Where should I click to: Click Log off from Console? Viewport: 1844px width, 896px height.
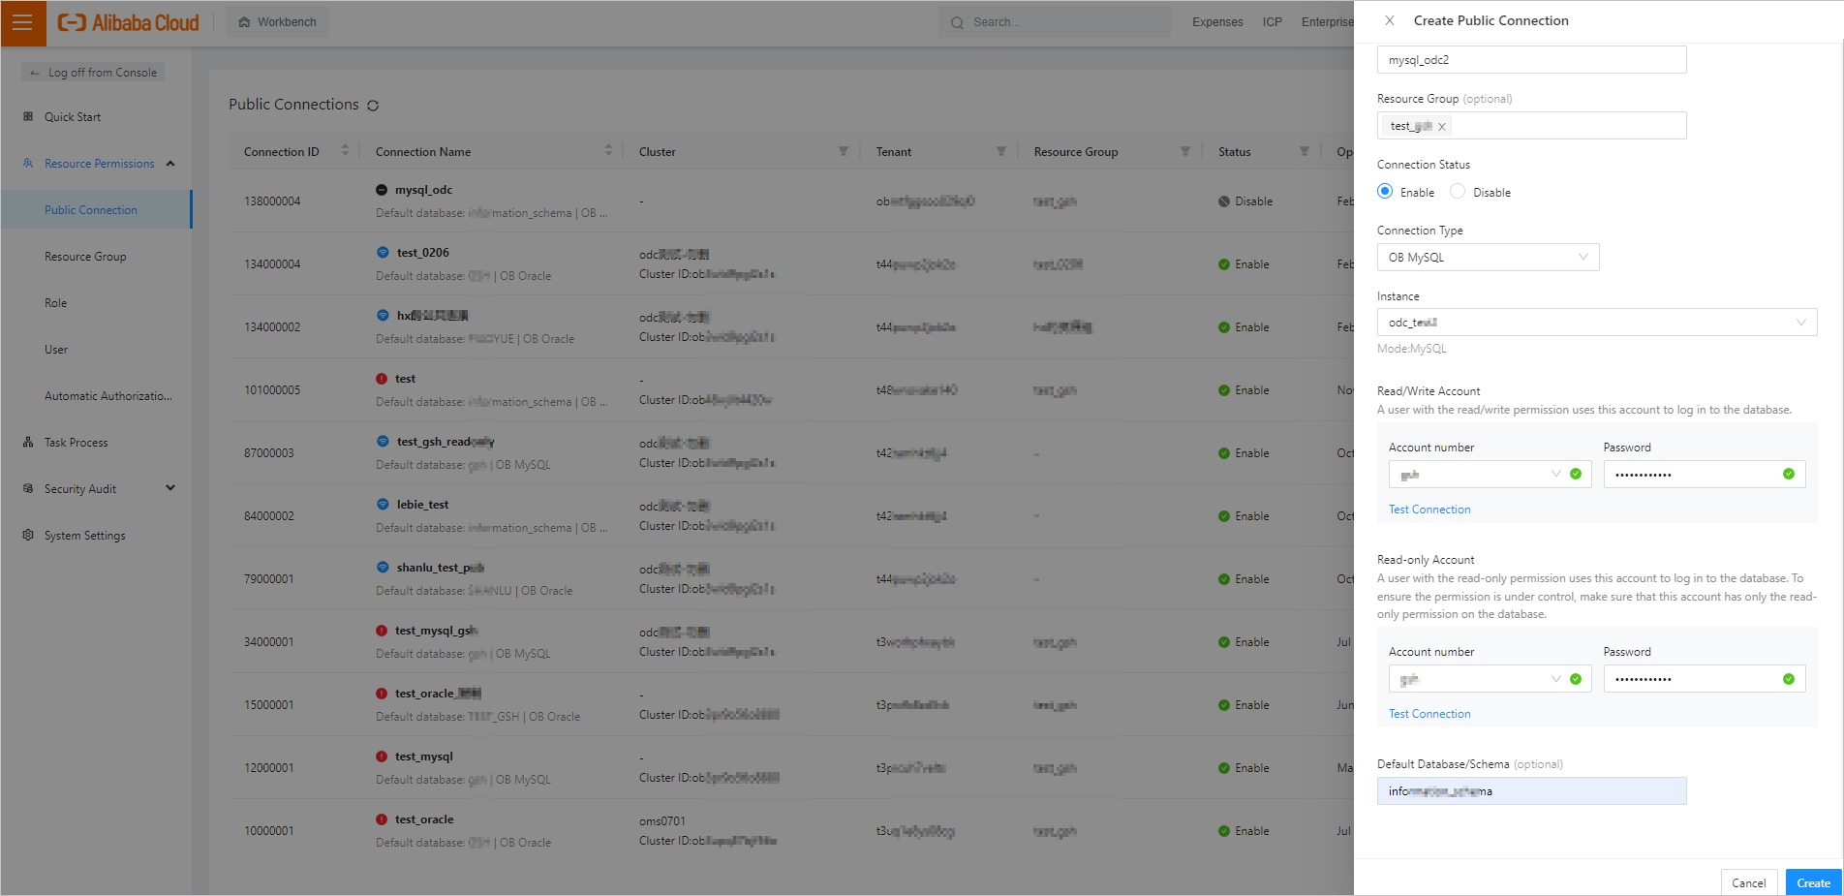point(93,73)
